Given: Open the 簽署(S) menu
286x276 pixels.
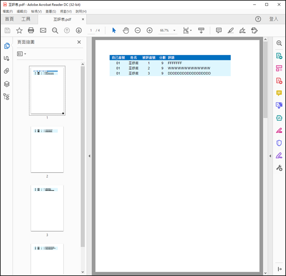Looking at the screenshot, I should click(51, 11).
